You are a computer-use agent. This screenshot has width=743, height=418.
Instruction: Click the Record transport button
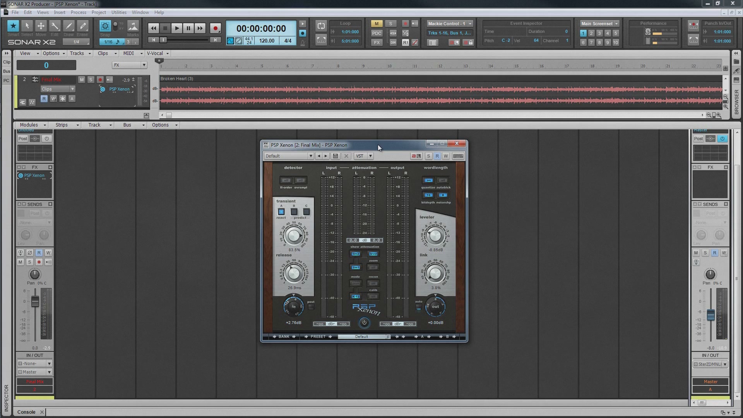(216, 28)
